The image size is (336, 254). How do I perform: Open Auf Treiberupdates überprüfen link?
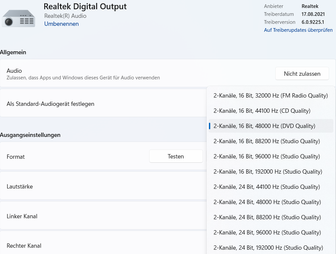(x=298, y=30)
